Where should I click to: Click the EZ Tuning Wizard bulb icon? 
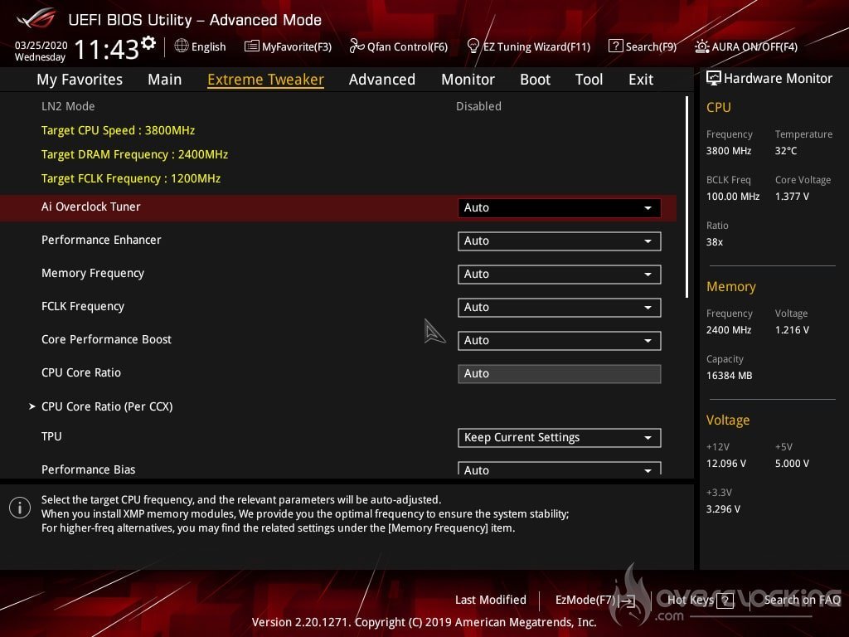tap(473, 46)
